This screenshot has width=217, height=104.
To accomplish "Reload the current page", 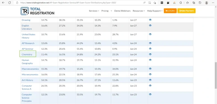I will [10, 3].
